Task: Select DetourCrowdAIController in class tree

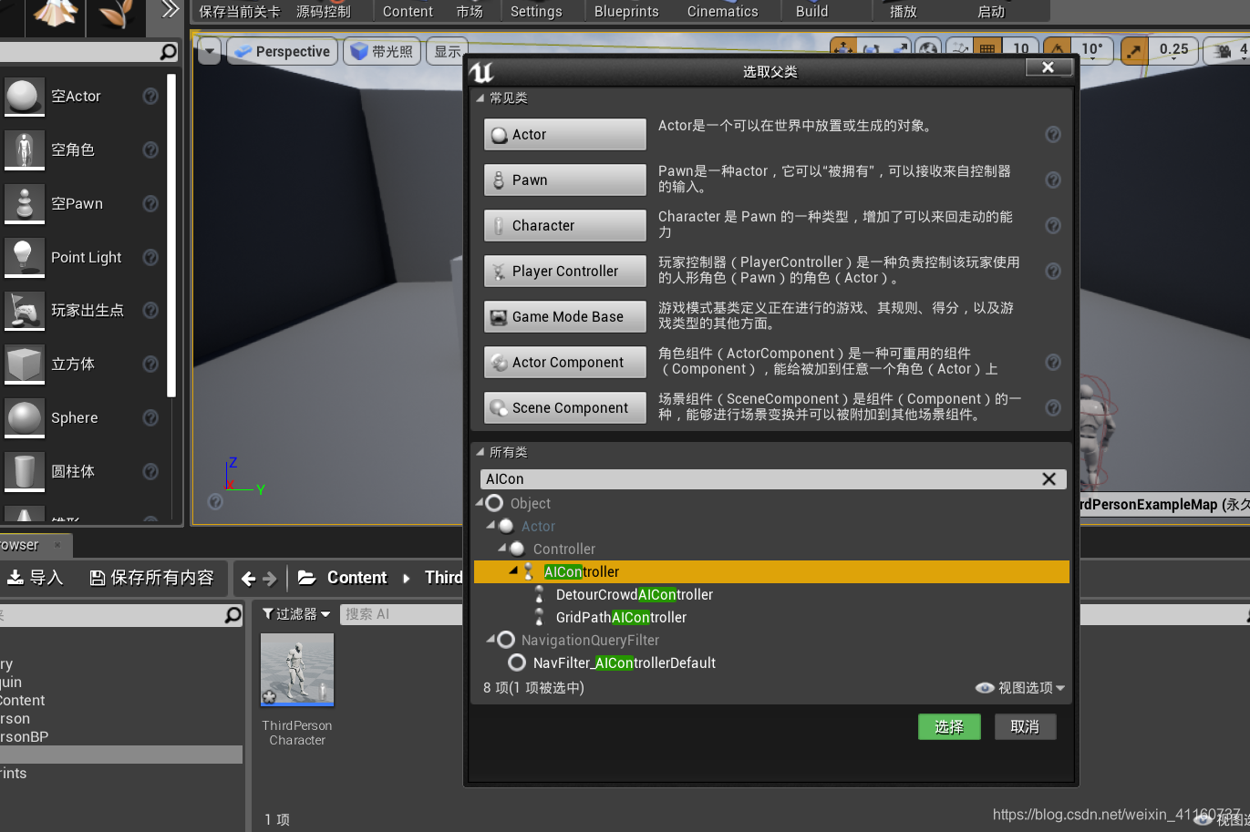Action: point(635,595)
